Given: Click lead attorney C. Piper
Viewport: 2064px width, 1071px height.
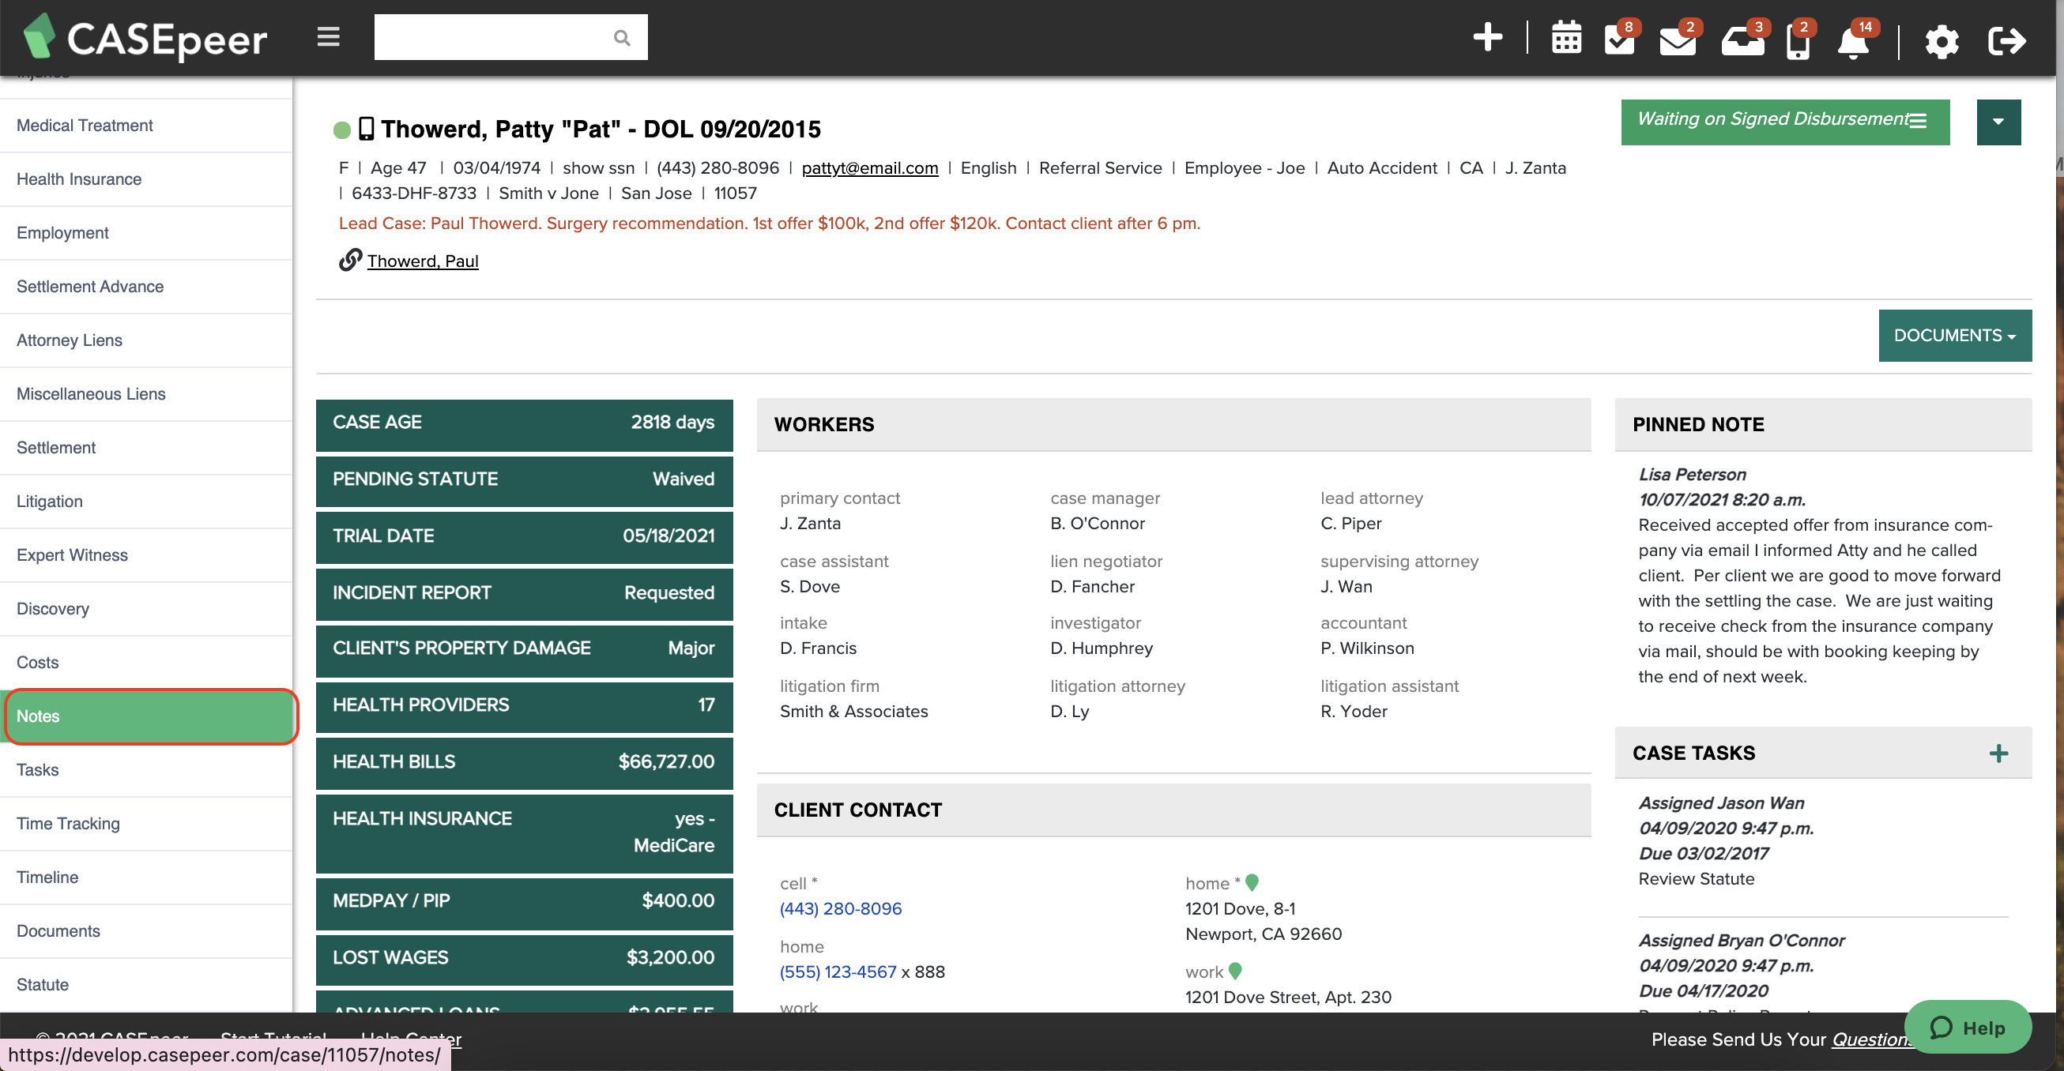Looking at the screenshot, I should tap(1350, 522).
